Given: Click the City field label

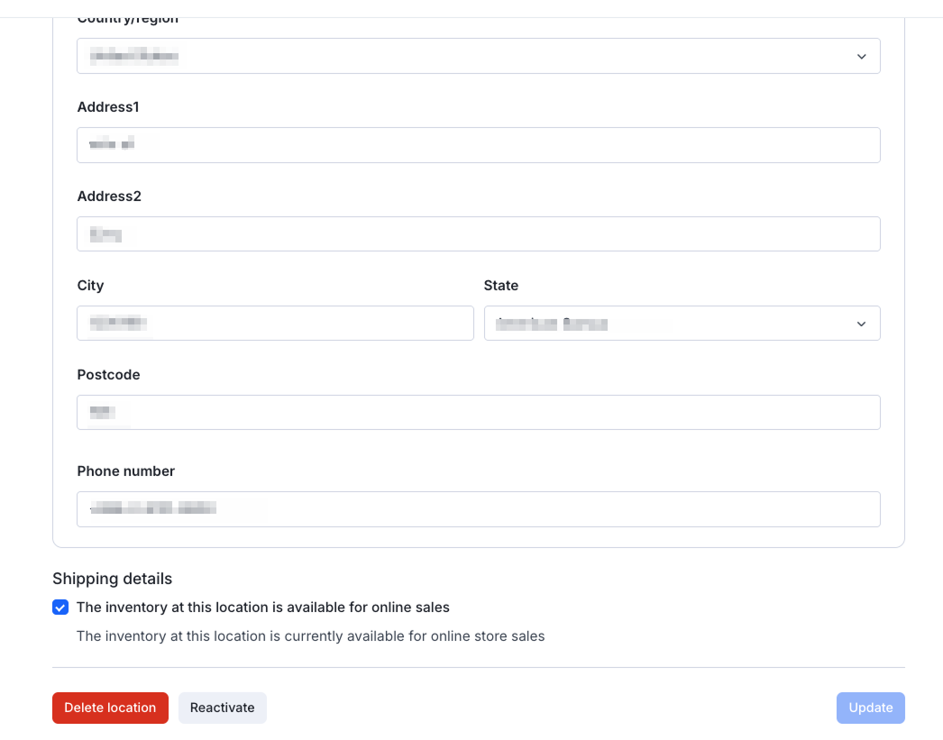Looking at the screenshot, I should 90,286.
